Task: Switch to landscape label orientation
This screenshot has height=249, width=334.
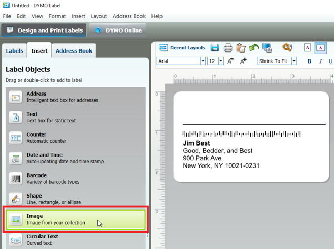Action: [x=320, y=48]
